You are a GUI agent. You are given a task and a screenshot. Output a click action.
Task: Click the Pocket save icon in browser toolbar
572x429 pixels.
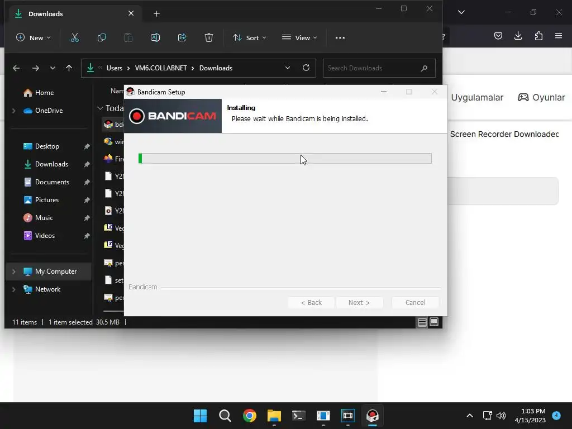pyautogui.click(x=498, y=36)
